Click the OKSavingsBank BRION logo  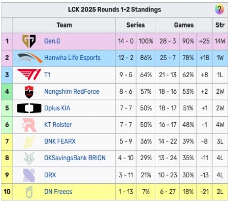click(x=29, y=158)
